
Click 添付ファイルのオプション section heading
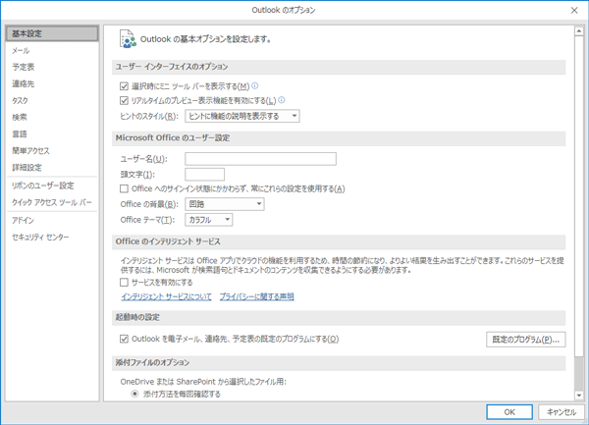[x=152, y=363]
